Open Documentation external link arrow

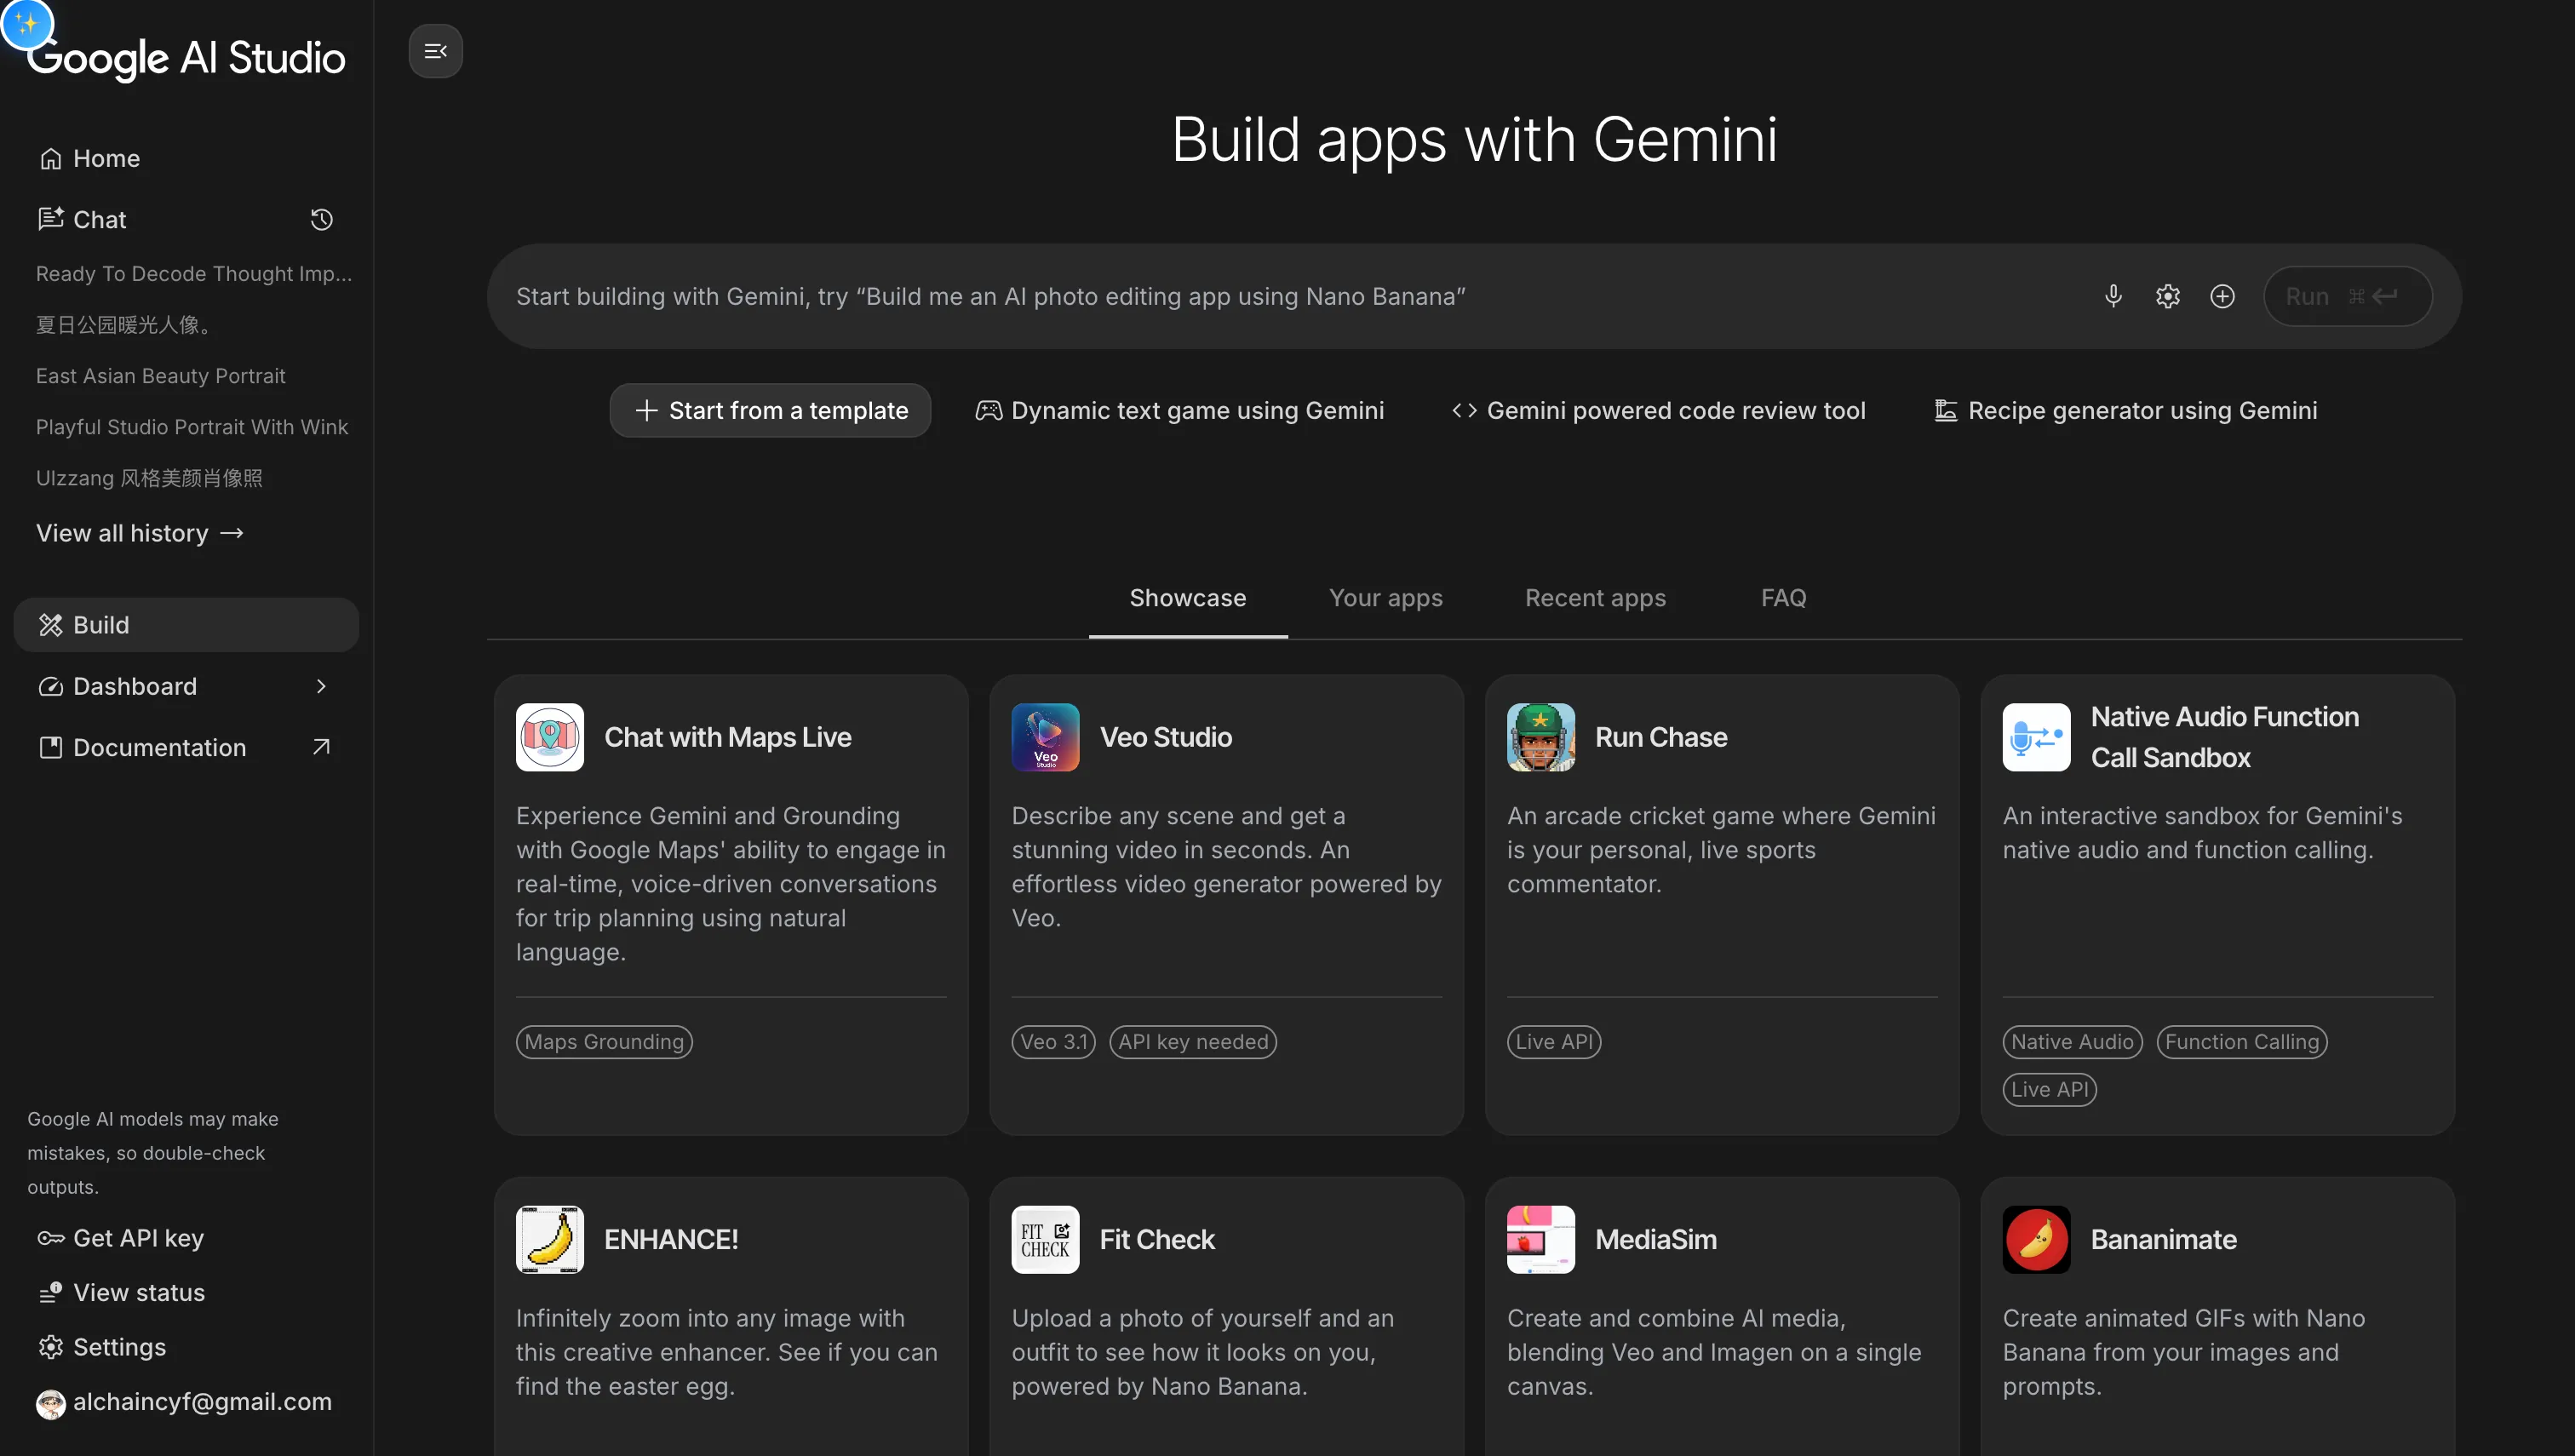tap(321, 747)
